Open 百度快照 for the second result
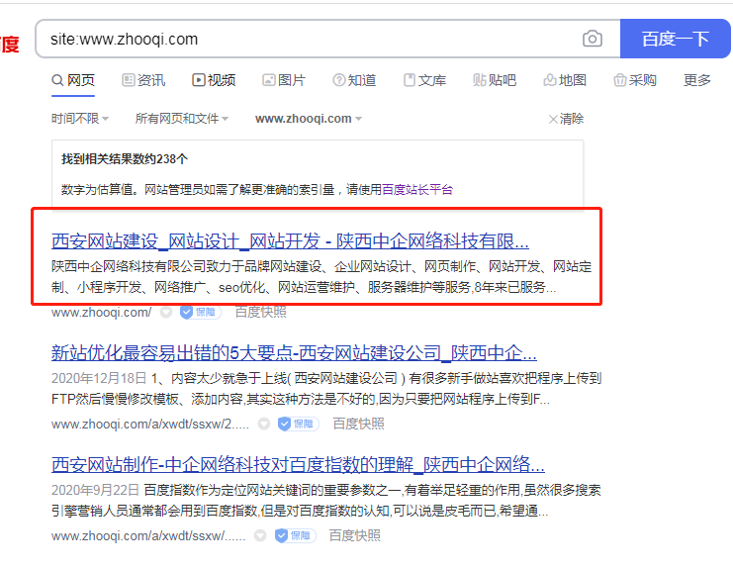 click(x=358, y=424)
